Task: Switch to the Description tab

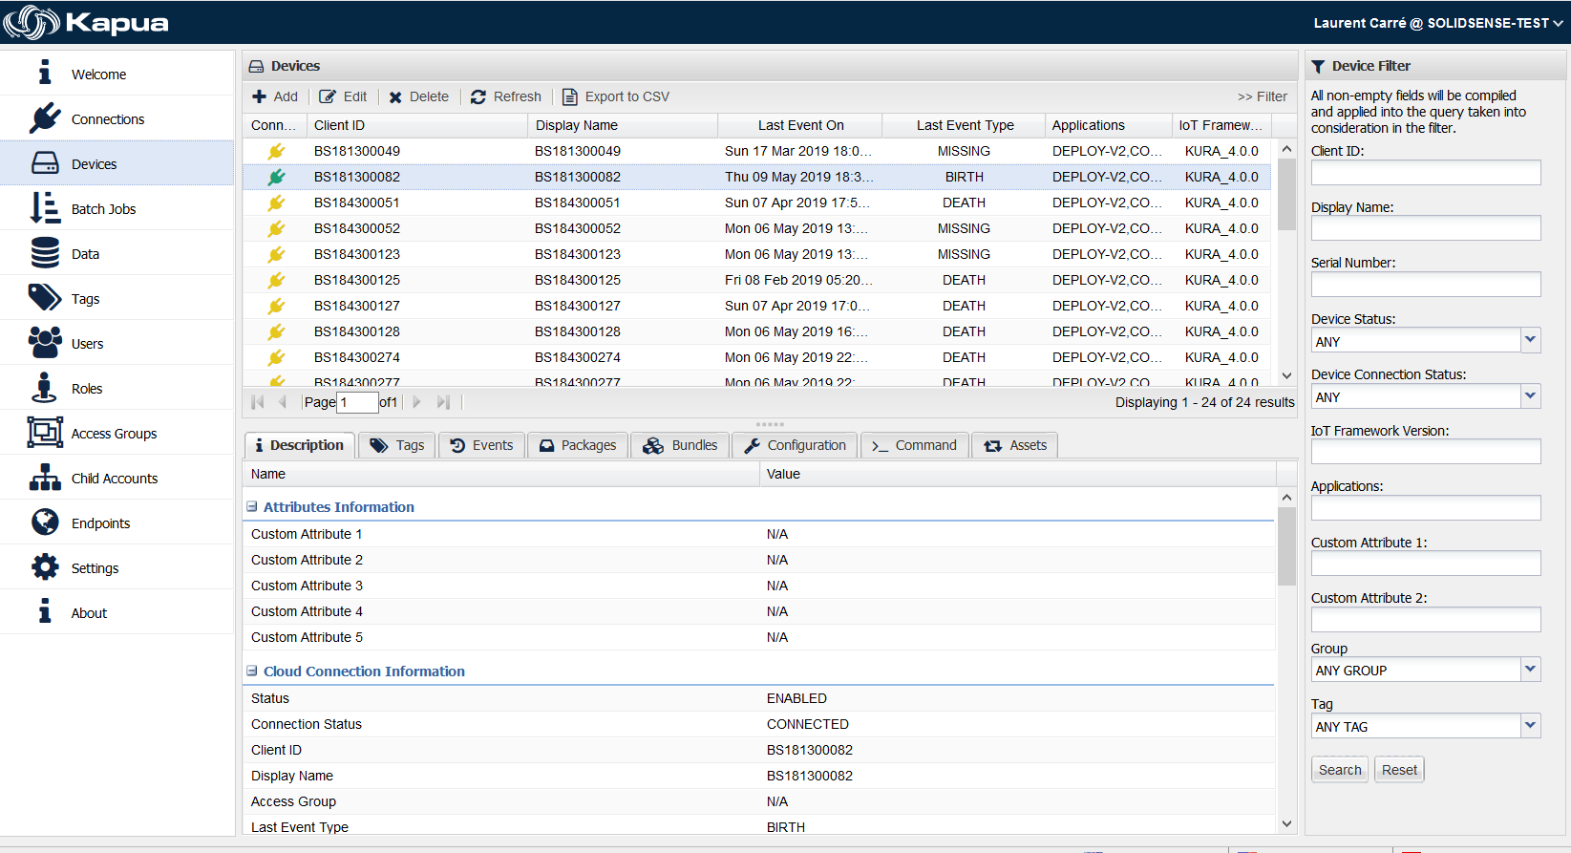Action: (300, 445)
